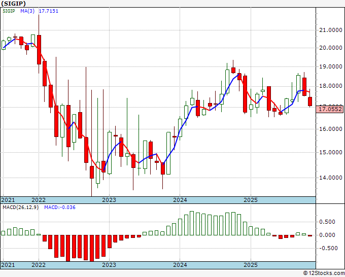The image size is (345, 277).
Task: Click the MACD(26,12,9) indicator label
Action: coord(20,207)
